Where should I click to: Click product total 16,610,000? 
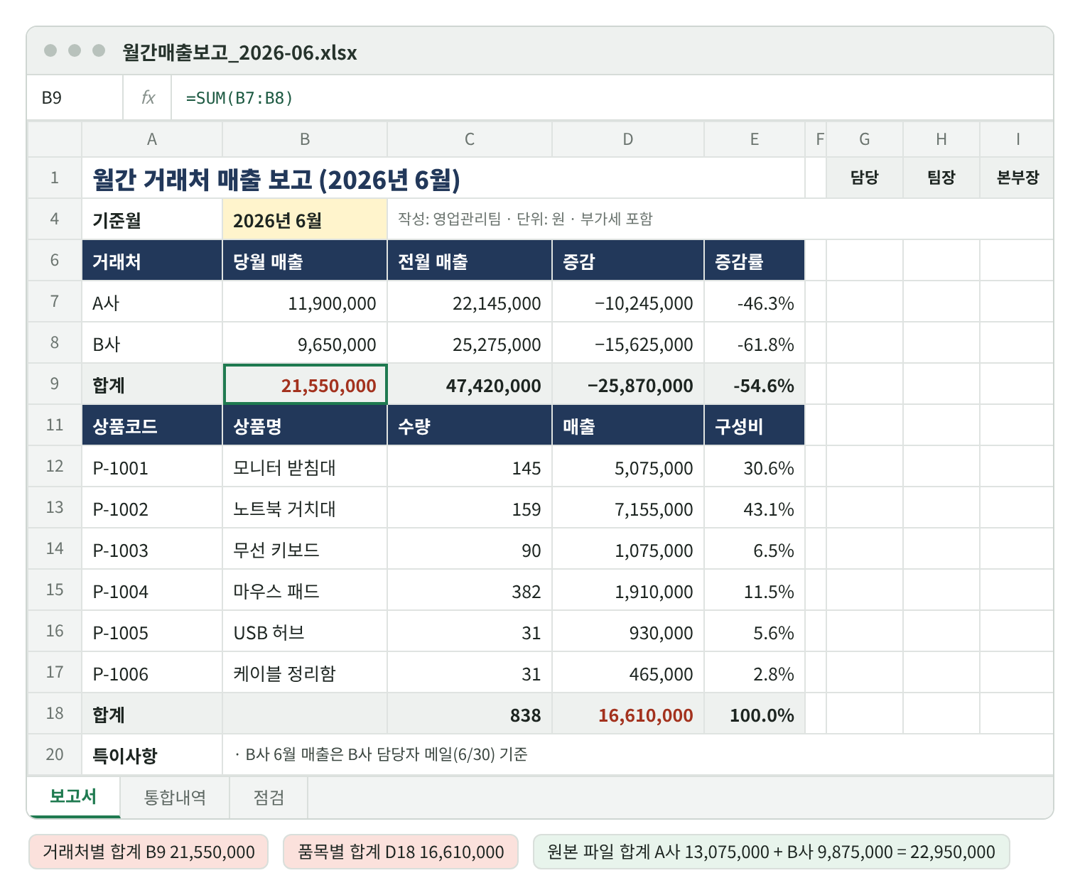point(628,714)
